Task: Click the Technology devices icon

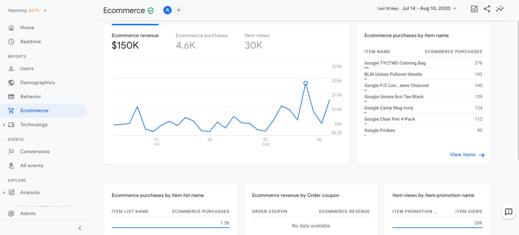Action: coord(11,125)
